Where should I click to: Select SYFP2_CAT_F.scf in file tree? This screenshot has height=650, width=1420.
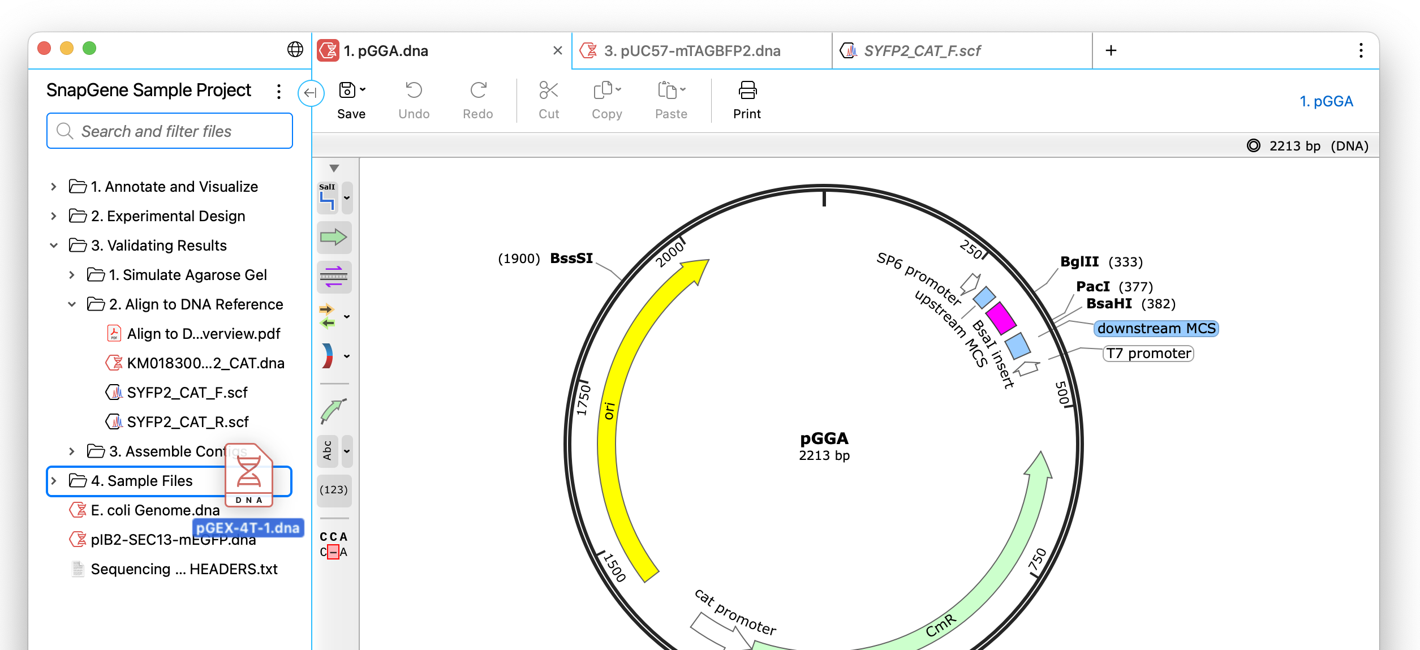177,393
